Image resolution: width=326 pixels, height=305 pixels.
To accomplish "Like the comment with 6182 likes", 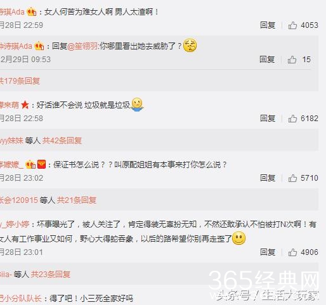I will [x=292, y=119].
